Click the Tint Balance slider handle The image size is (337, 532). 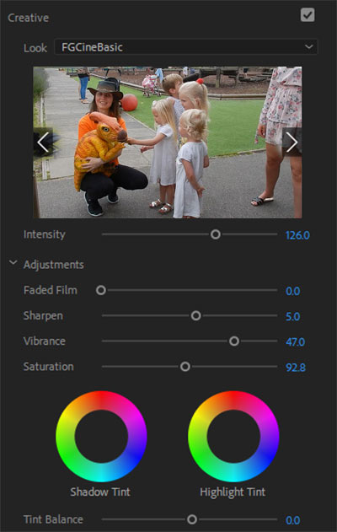point(192,519)
